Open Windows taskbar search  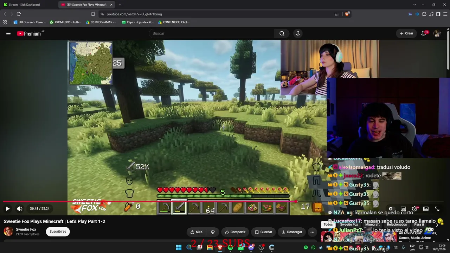(189, 248)
